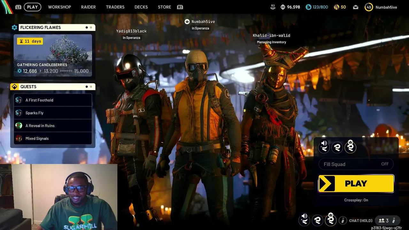This screenshot has height=230, width=409.
Task: Open the squad members count button showing 3
Action: (387, 220)
